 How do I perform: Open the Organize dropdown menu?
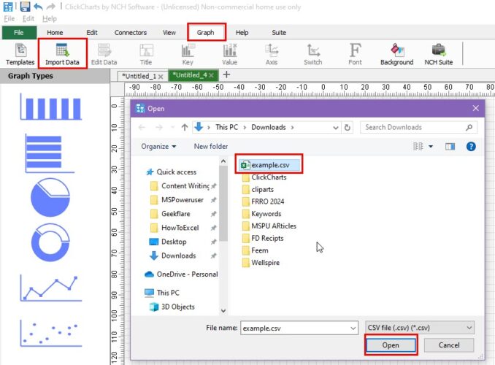(x=158, y=147)
